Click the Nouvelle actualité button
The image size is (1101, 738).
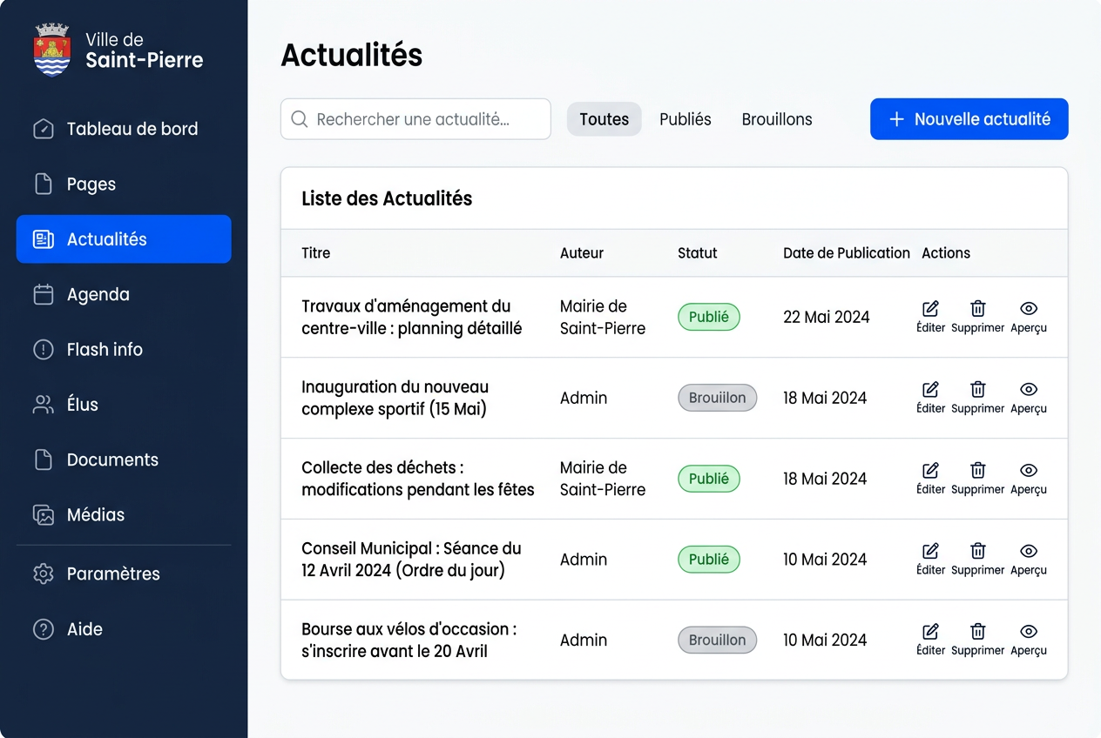969,119
